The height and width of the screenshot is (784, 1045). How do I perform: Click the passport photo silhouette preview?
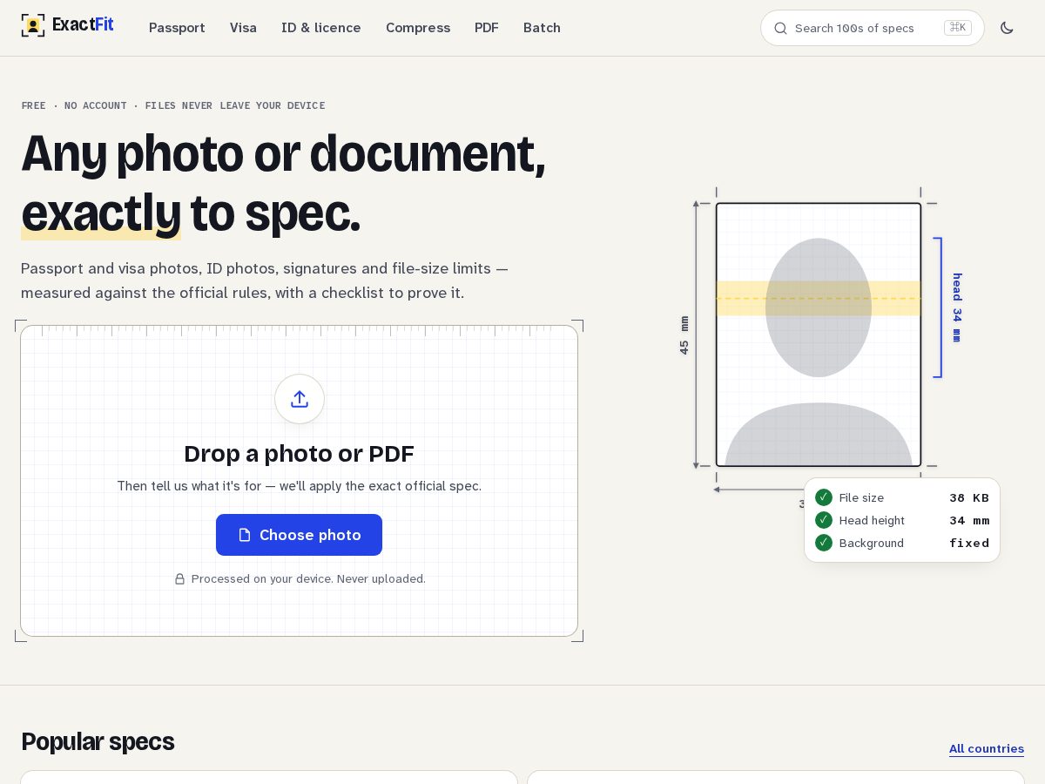[819, 335]
